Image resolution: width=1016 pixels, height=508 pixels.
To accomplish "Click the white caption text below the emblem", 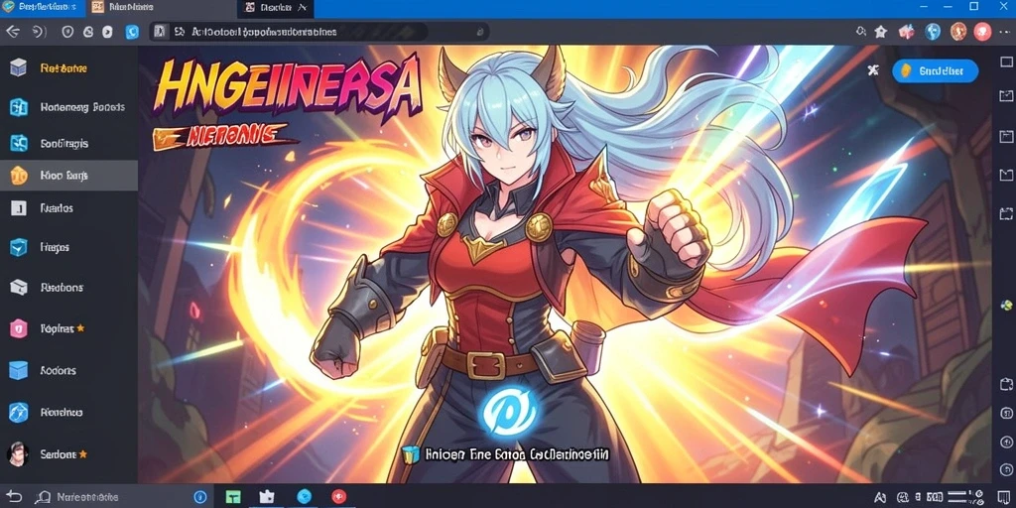I will [x=517, y=454].
